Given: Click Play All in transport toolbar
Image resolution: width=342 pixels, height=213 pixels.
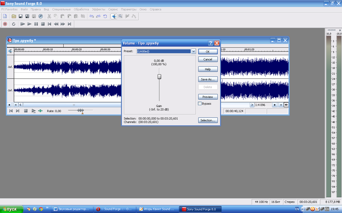Looking at the screenshot, I should [x=23, y=24].
